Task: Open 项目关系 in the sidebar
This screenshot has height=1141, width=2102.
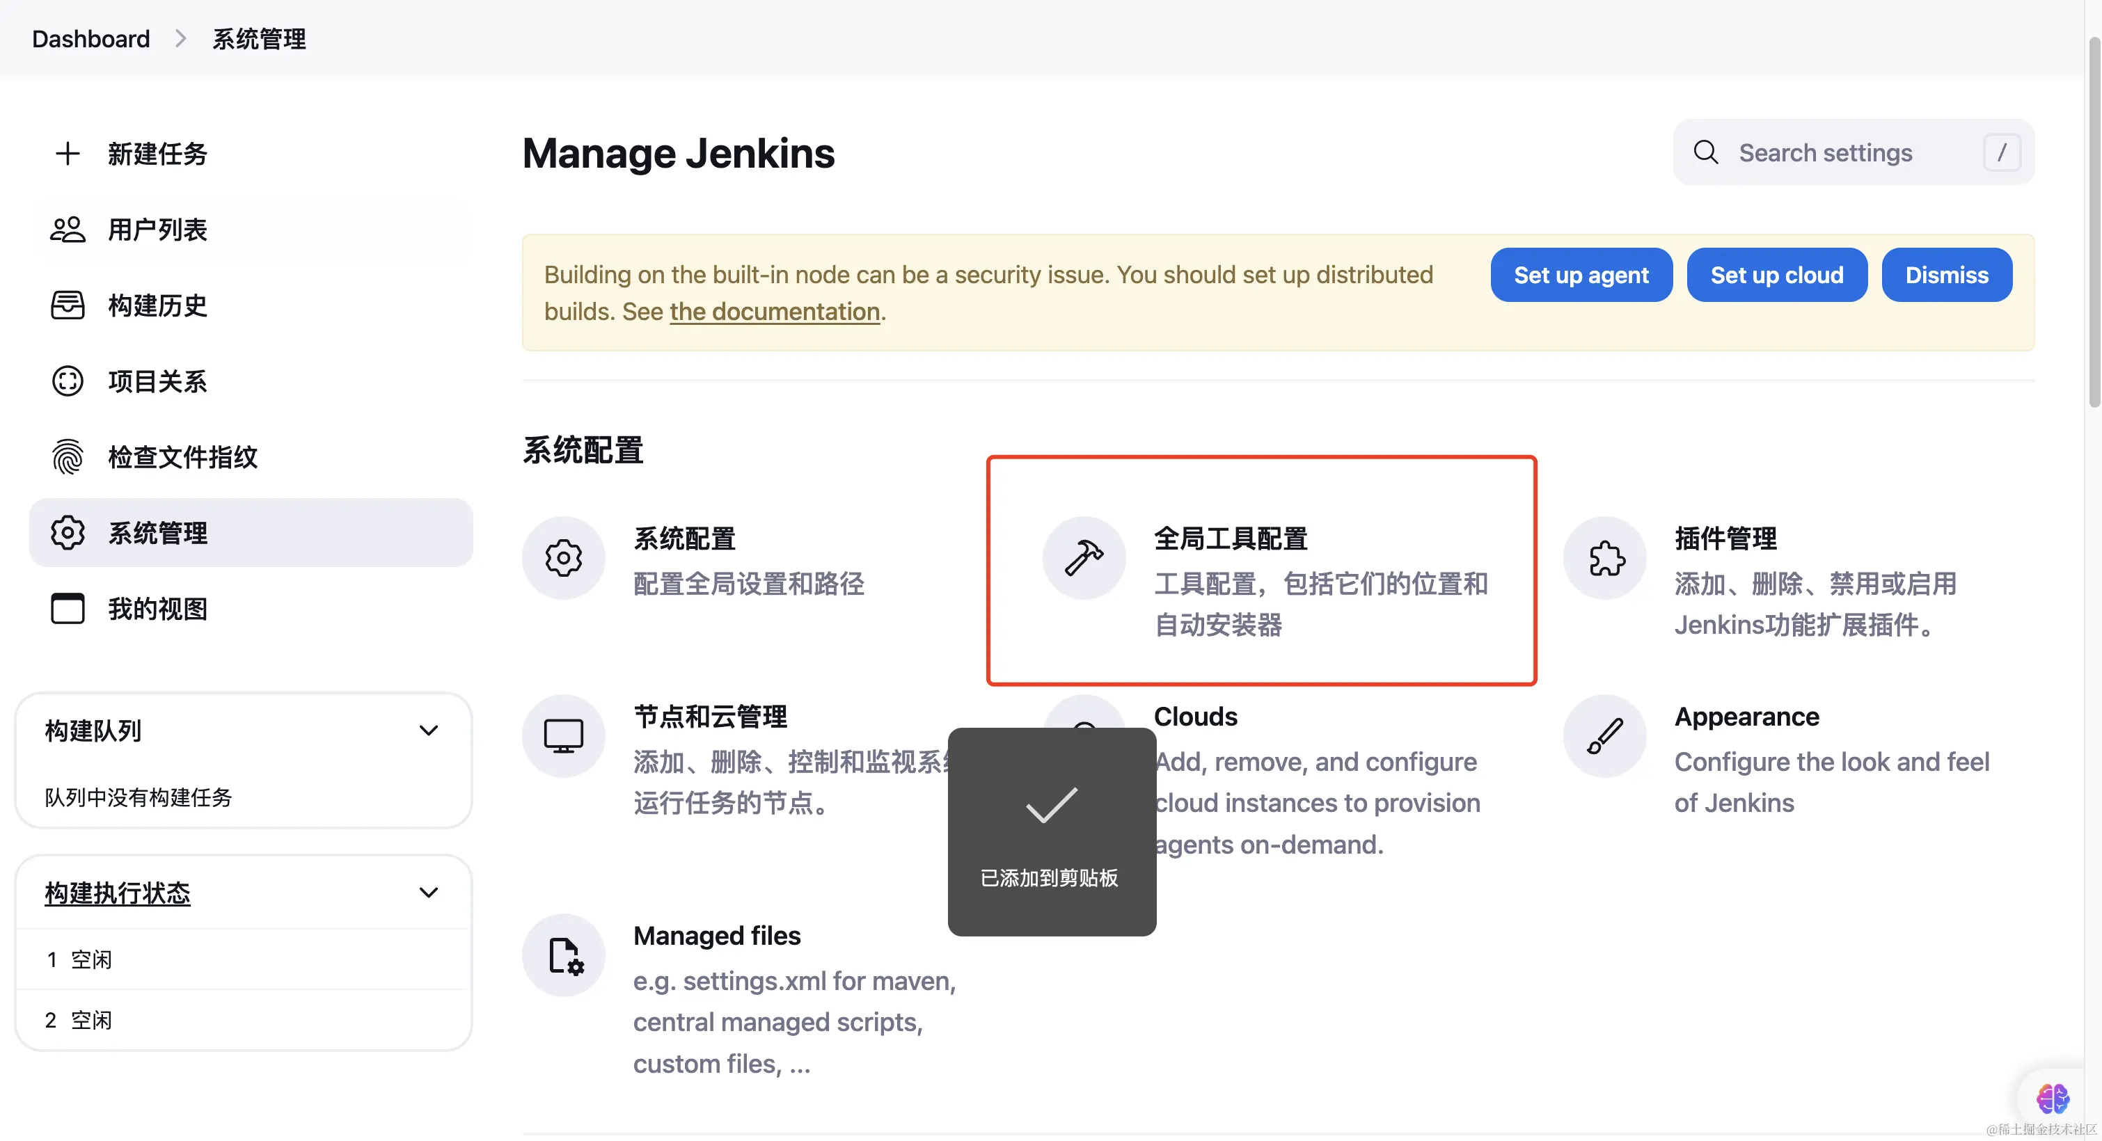Action: tap(251, 381)
